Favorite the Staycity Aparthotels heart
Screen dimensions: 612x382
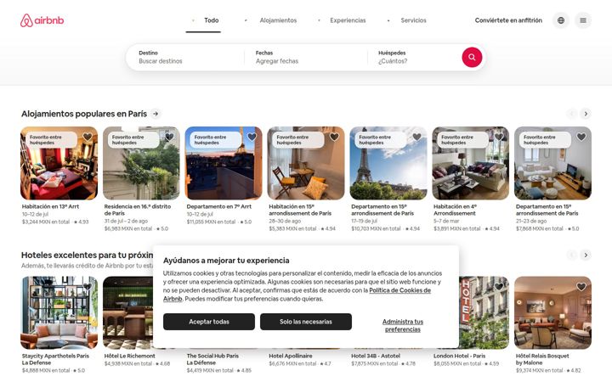[x=88, y=287]
